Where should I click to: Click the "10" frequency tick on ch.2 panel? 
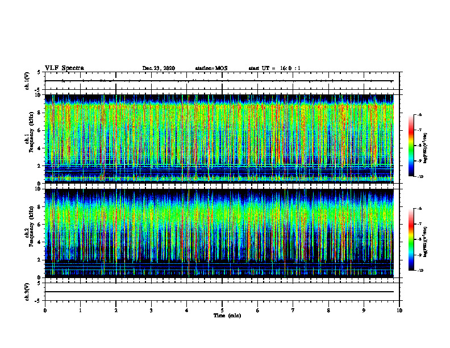pos(39,189)
